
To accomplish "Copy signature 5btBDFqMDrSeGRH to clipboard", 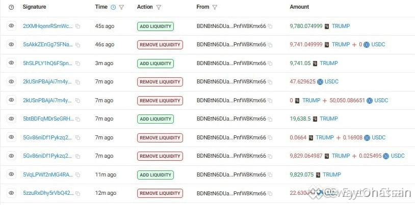I will pos(77,119).
